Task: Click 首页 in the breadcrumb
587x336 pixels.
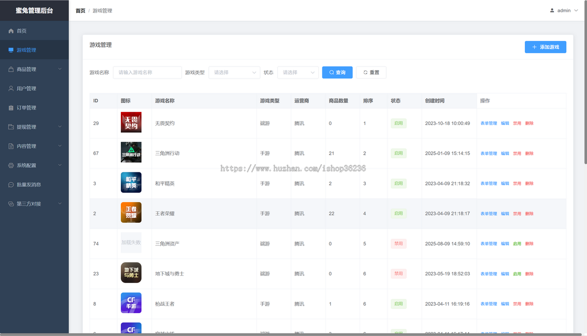Action: (80, 10)
